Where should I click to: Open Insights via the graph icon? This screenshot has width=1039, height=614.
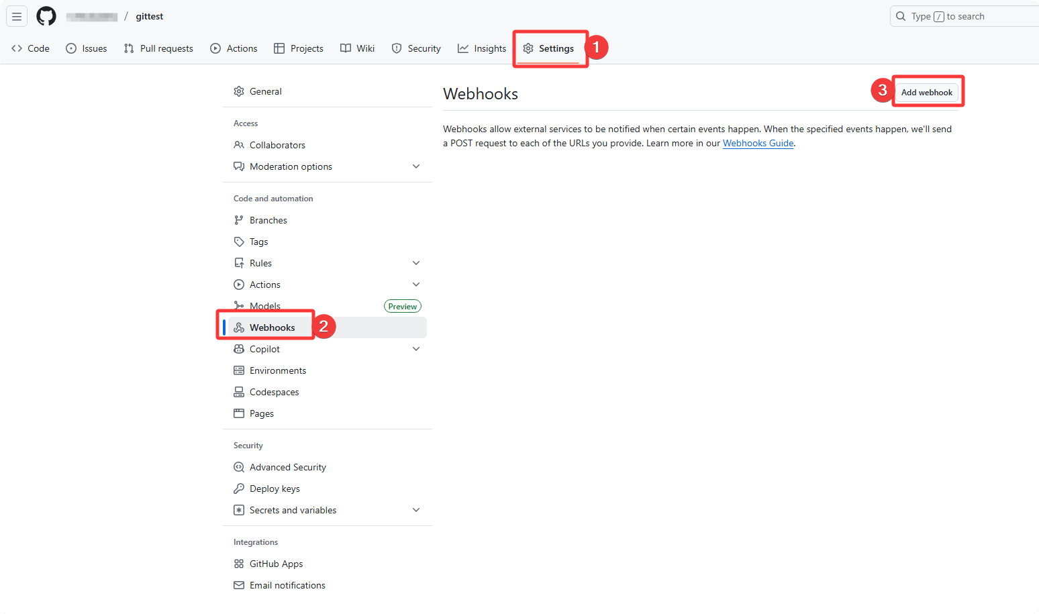[462, 48]
